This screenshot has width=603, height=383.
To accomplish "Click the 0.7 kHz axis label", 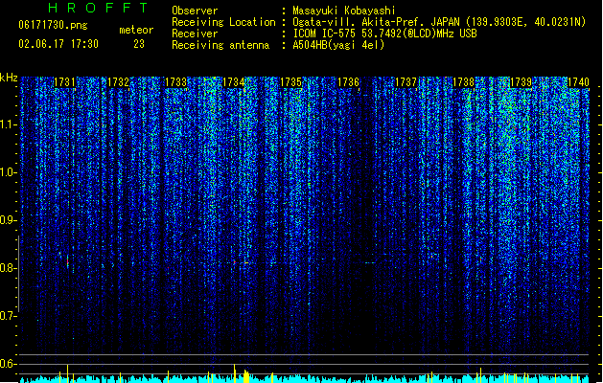I will click(9, 316).
